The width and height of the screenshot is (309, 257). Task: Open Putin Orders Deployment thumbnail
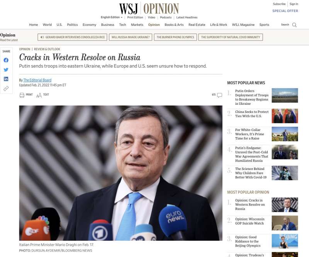(x=285, y=96)
